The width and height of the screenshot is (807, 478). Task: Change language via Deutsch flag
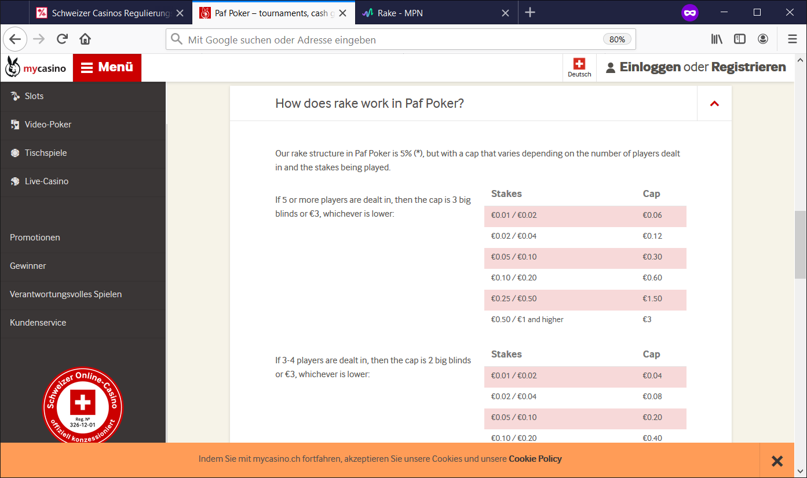[579, 68]
